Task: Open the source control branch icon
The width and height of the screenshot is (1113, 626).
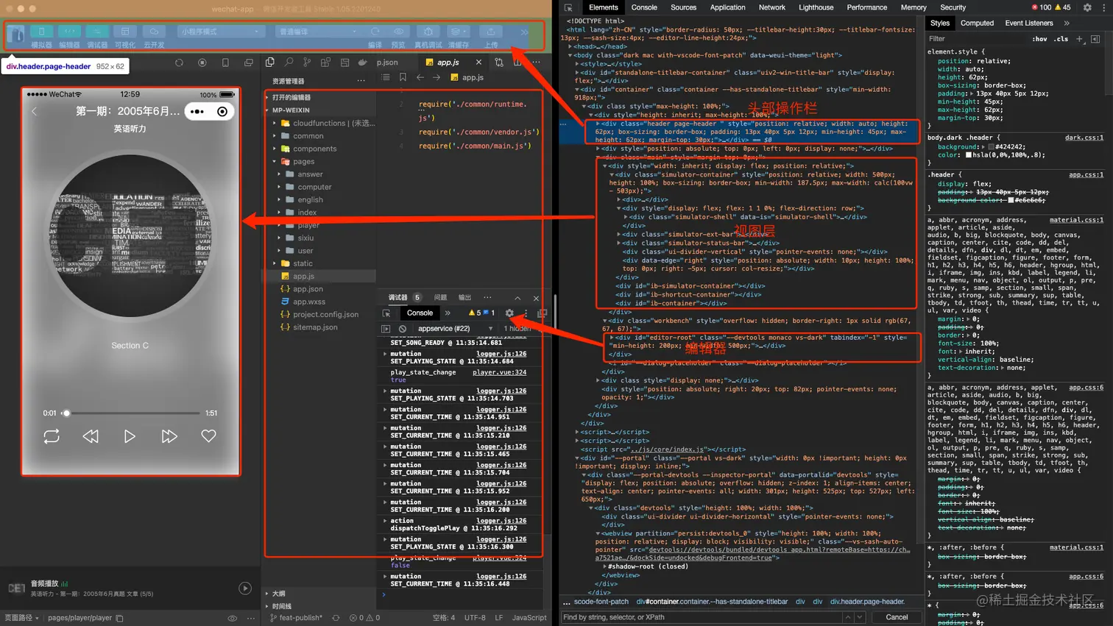Action: (307, 63)
